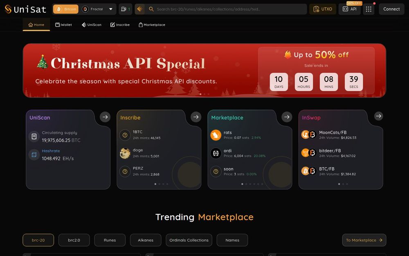This screenshot has width=409, height=256.
Task: Click the ordi token icon
Action: 216,153
